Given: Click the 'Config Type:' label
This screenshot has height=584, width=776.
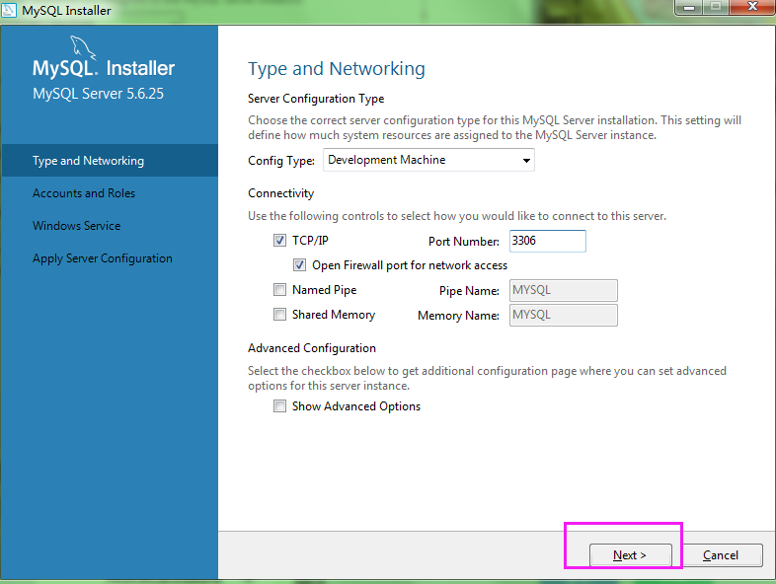Looking at the screenshot, I should 281,161.
